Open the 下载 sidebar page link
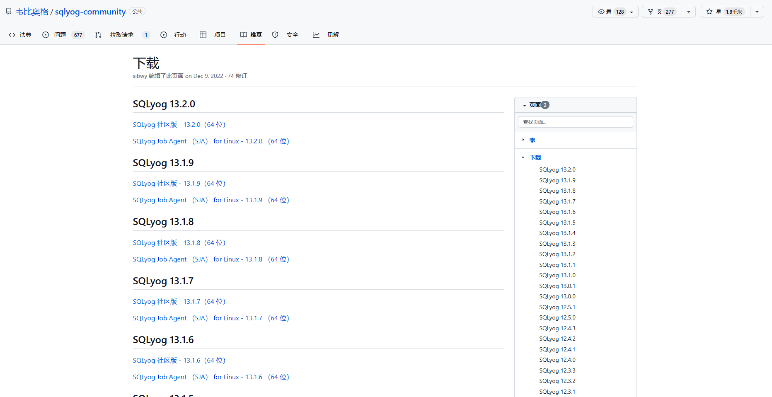This screenshot has height=397, width=772. coord(535,157)
